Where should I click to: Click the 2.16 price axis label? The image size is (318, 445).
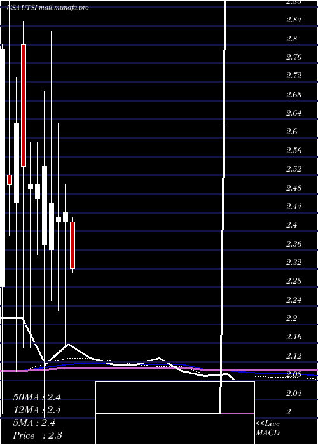coord(294,337)
